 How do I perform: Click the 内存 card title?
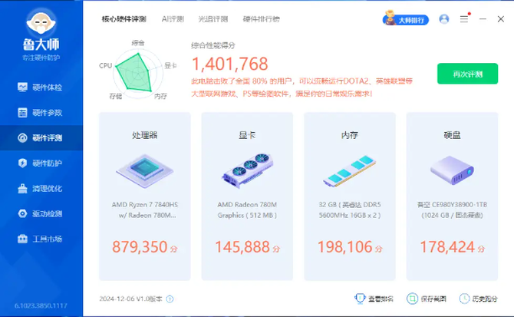pyautogui.click(x=349, y=135)
